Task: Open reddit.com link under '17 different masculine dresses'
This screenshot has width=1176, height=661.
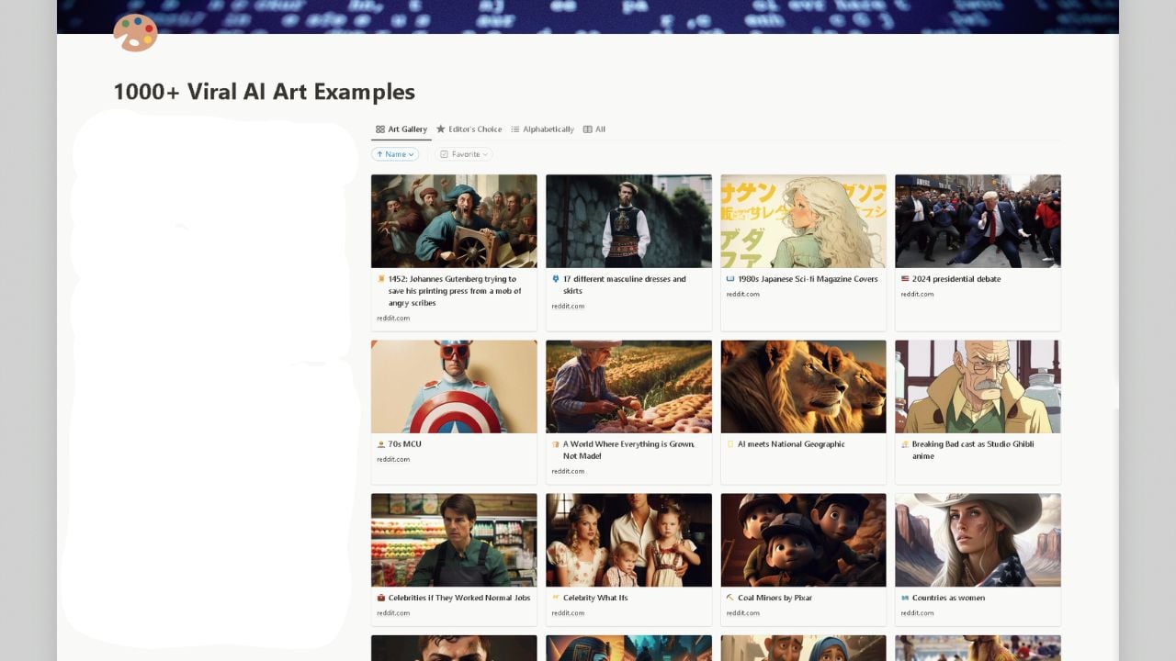Action: coord(568,307)
